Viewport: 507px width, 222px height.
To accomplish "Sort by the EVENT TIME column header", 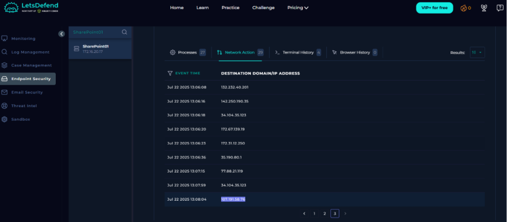I will pos(187,73).
